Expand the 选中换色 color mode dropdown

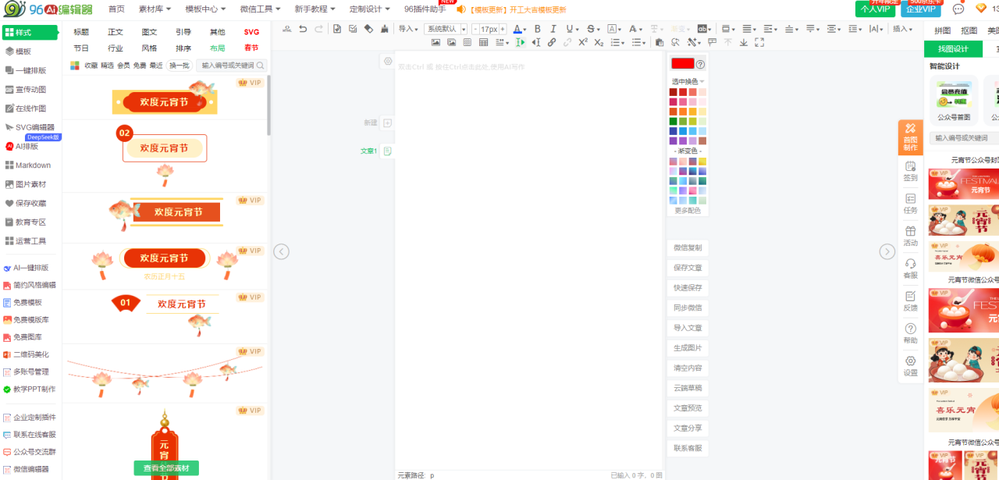coord(688,81)
